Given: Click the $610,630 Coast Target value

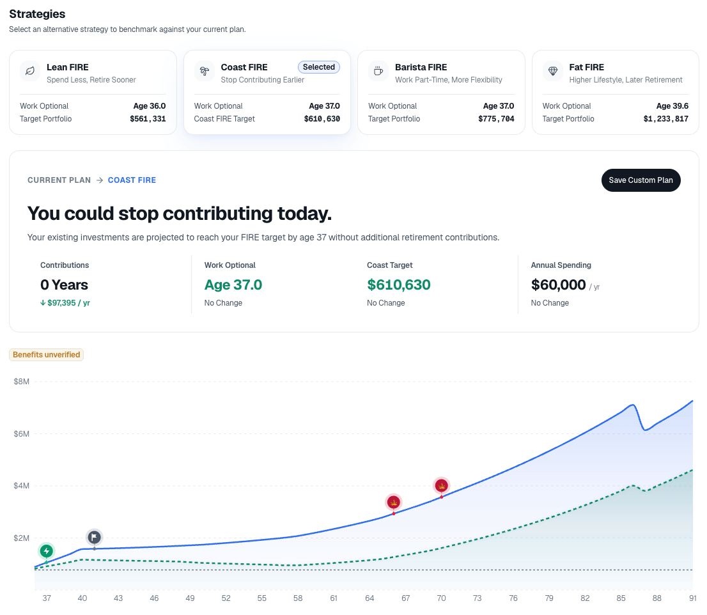Looking at the screenshot, I should point(399,284).
